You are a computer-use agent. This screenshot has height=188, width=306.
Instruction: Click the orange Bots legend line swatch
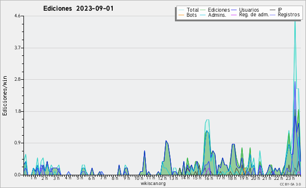pos(181,15)
